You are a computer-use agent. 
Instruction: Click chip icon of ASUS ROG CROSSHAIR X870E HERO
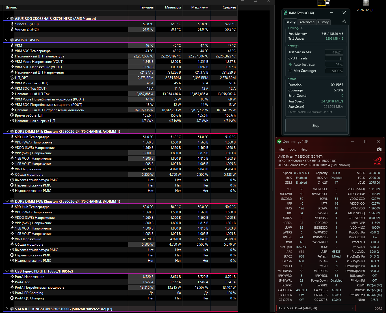tap(12, 19)
